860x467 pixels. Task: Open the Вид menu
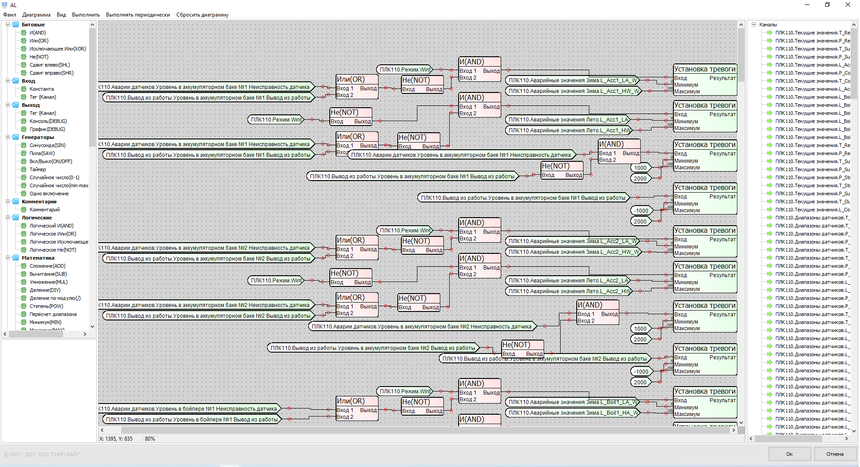point(61,15)
